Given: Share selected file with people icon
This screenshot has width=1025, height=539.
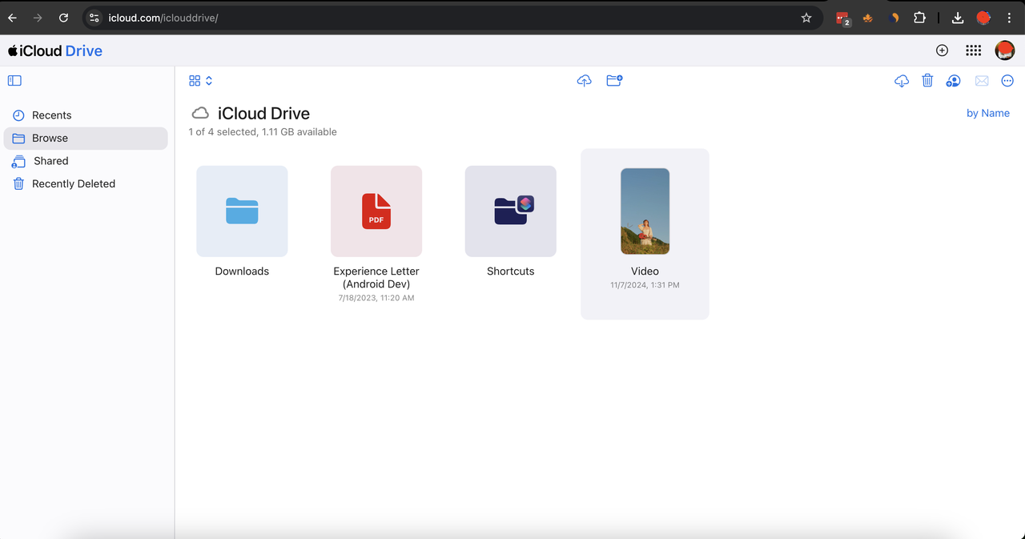Looking at the screenshot, I should 953,81.
